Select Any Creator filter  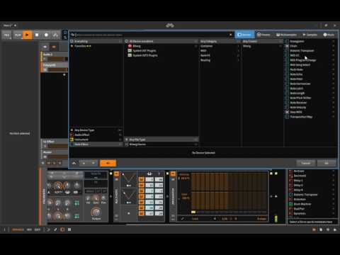coord(262,41)
